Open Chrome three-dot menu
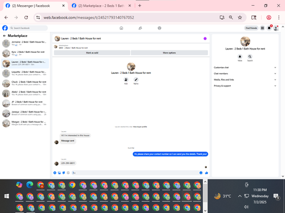285x213 pixels. click(x=279, y=18)
